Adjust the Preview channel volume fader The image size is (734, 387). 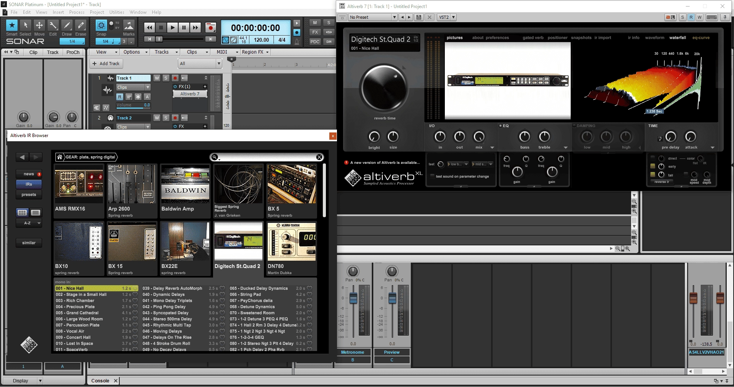pos(392,298)
